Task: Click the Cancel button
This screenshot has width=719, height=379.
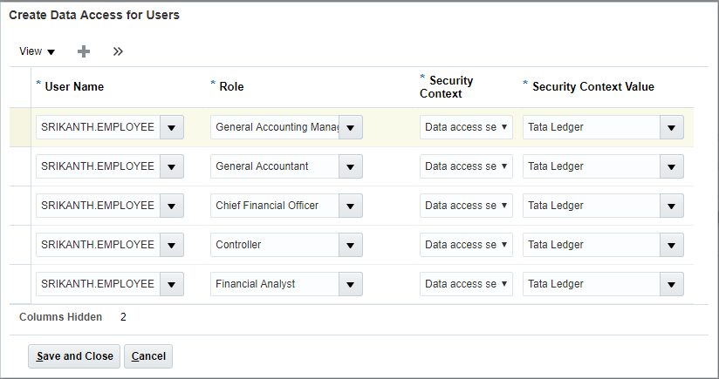Action: point(148,356)
